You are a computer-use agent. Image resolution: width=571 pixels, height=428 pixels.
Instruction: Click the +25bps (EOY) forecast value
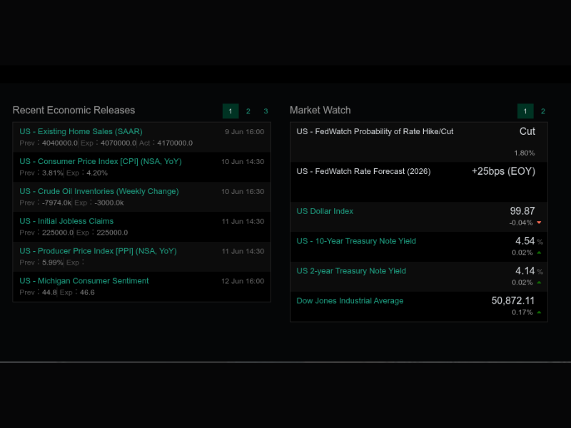point(503,171)
